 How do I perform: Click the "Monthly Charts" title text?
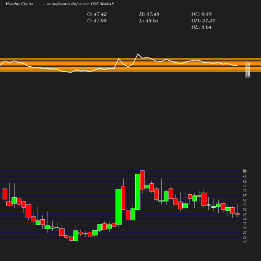pyautogui.click(x=19, y=4)
